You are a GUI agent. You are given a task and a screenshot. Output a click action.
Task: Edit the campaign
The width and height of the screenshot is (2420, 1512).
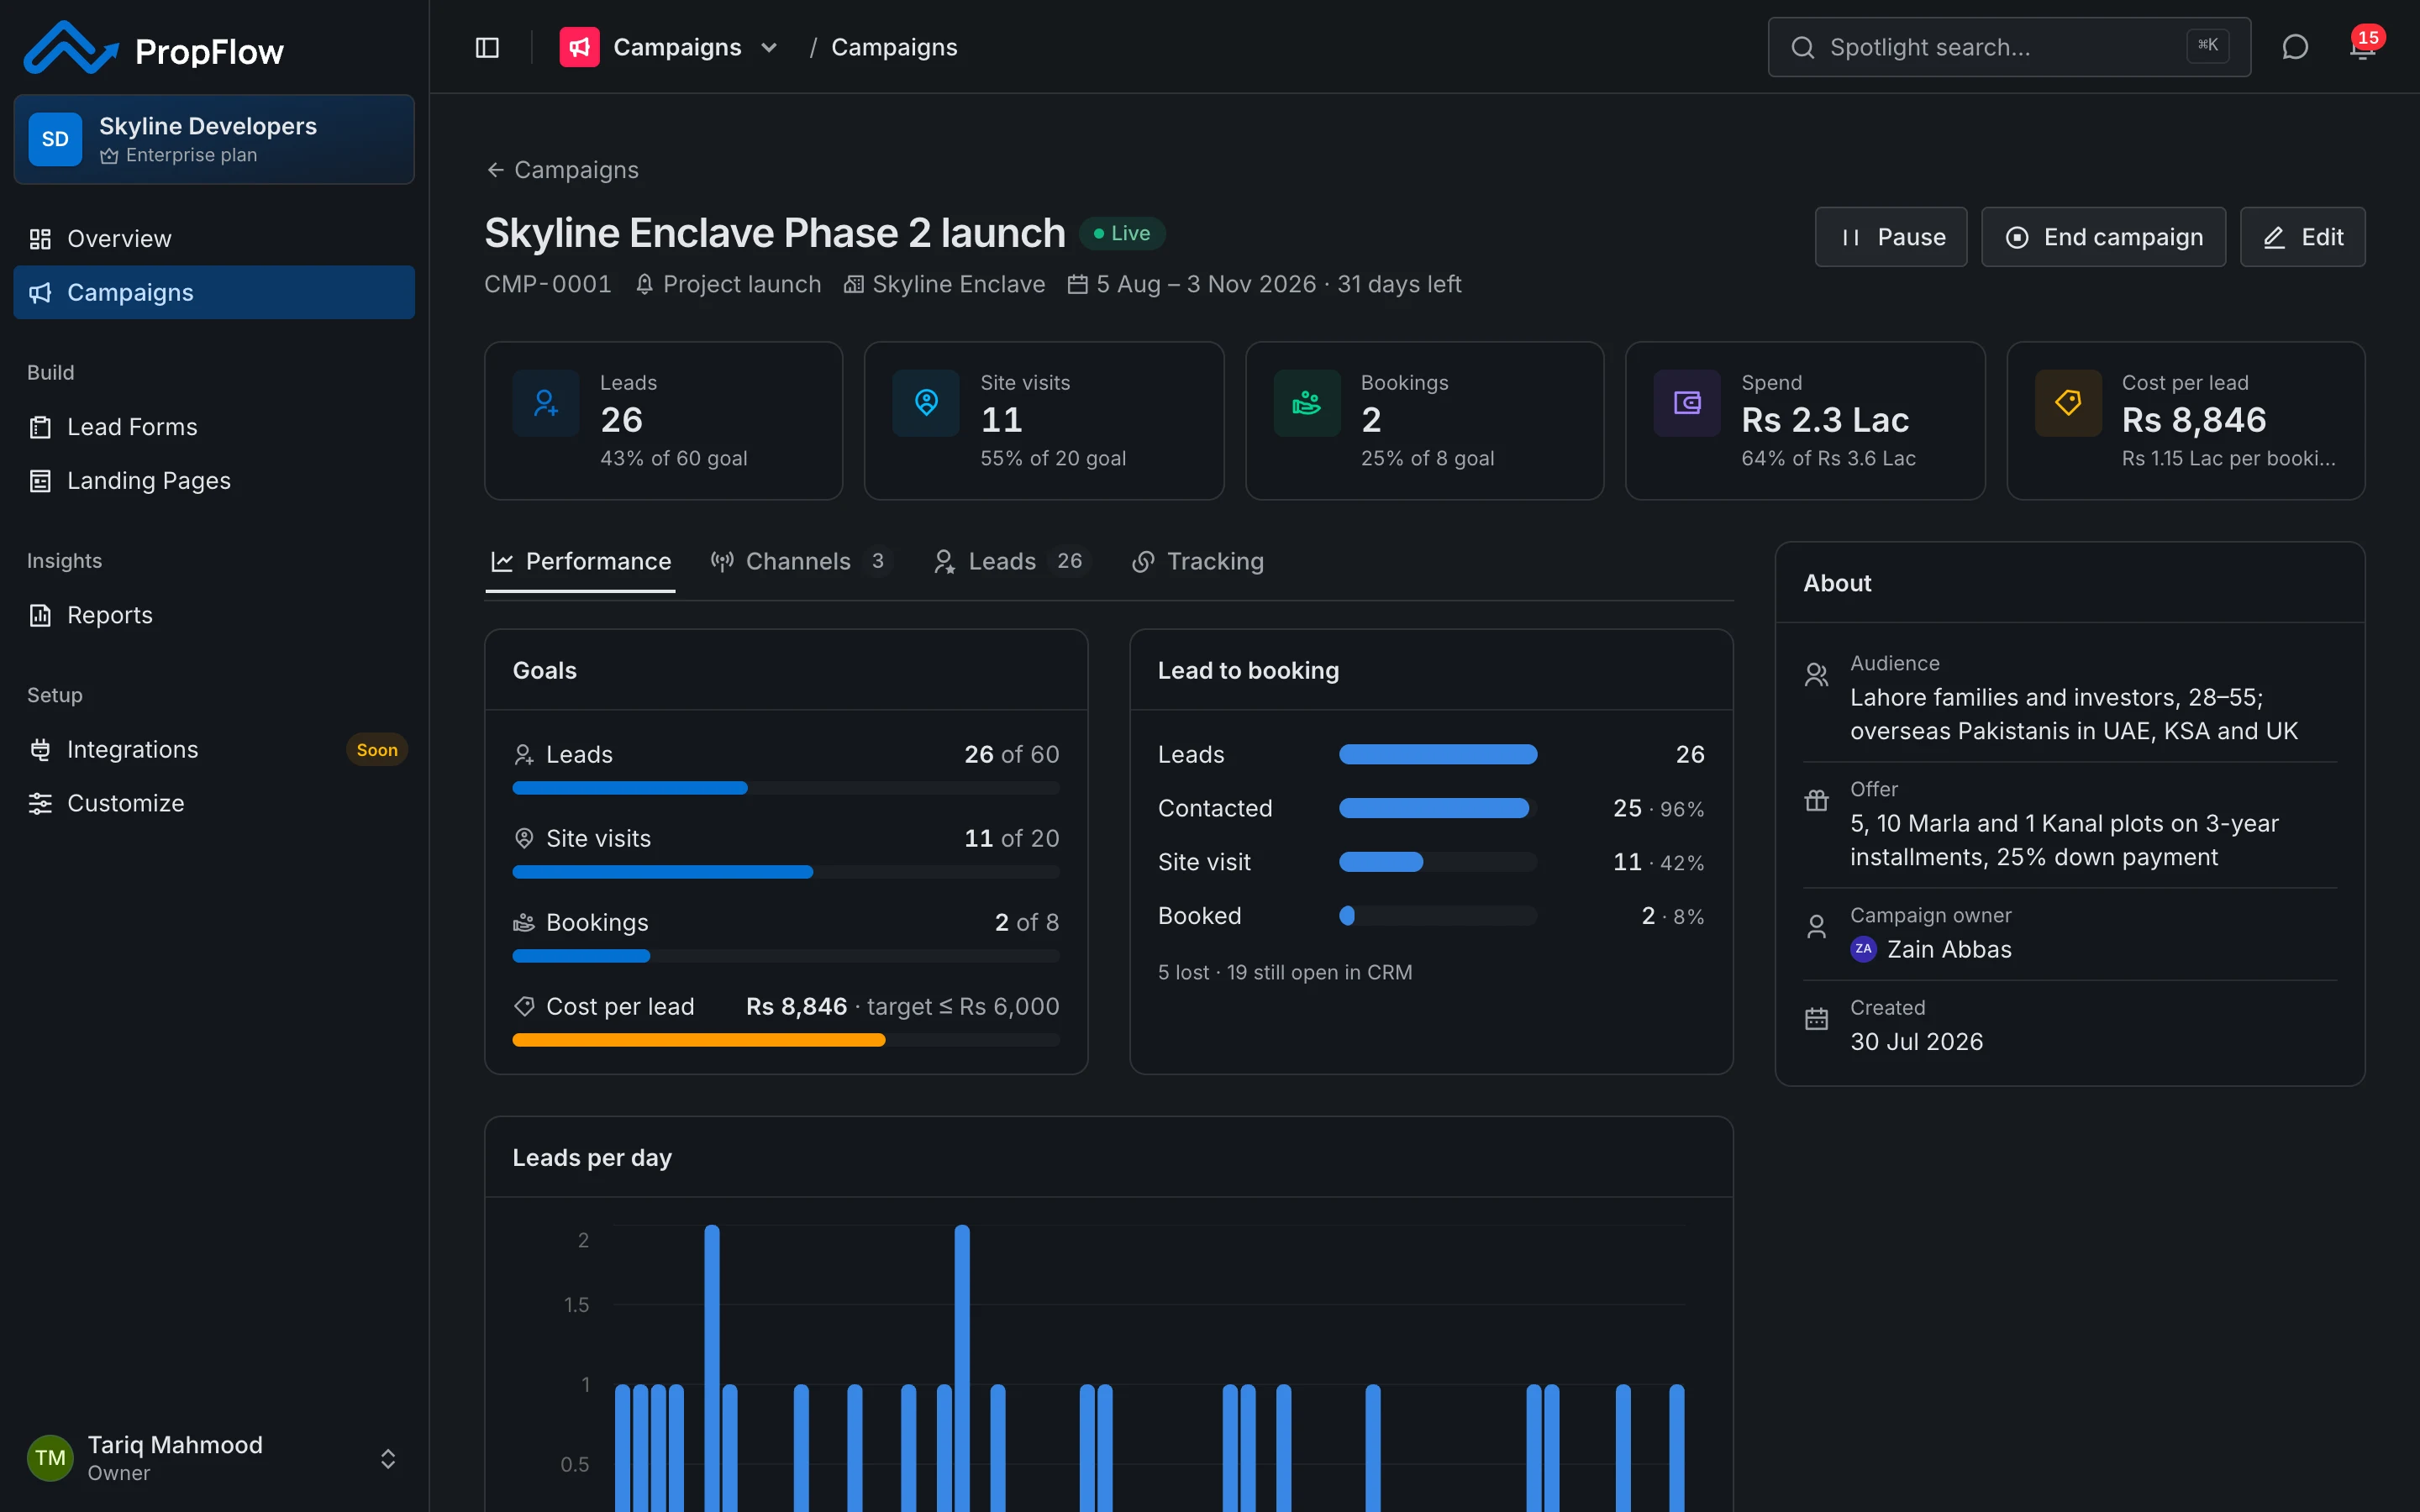(2302, 237)
